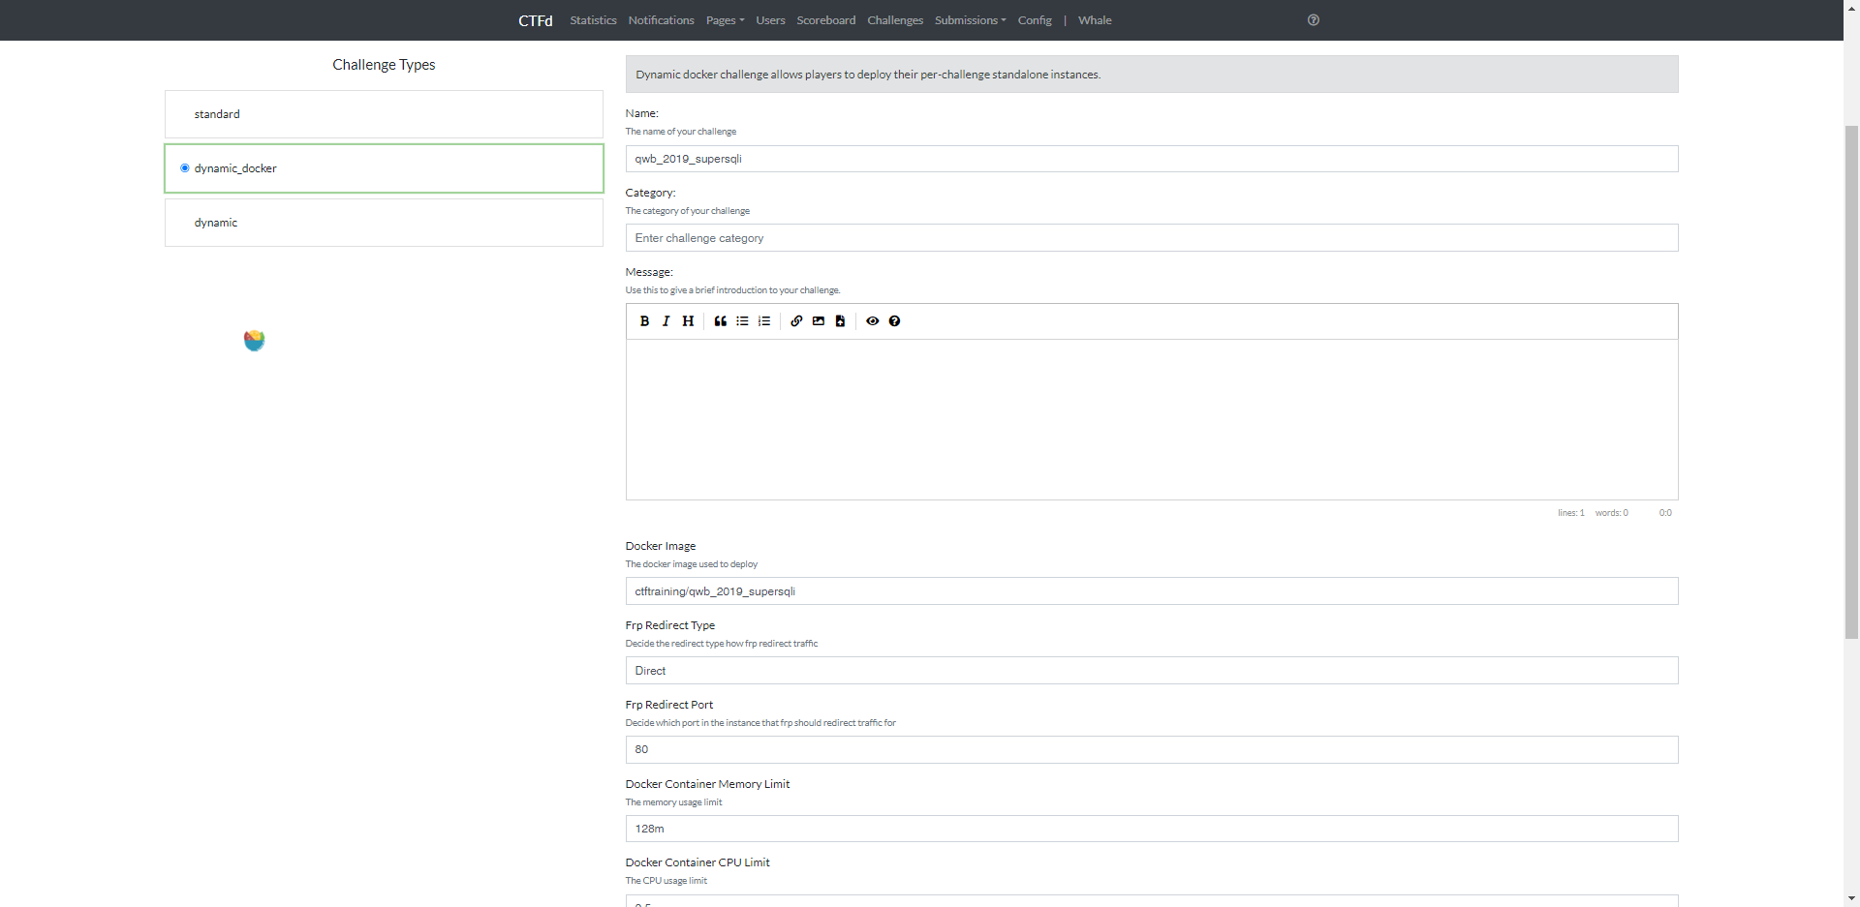Click CTFd brand logo link

[x=535, y=20]
